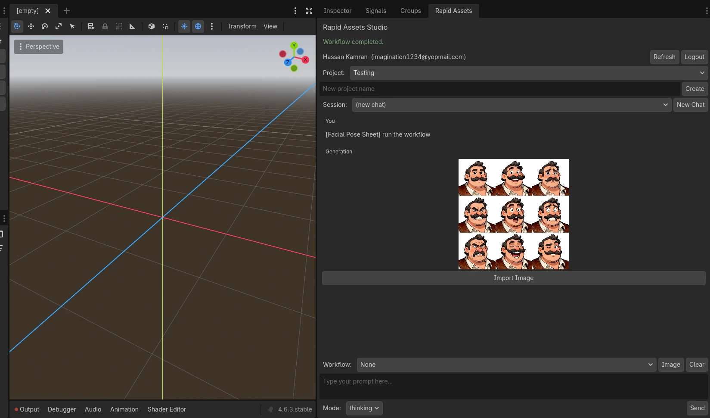710x418 pixels.
Task: Open the Debugger bottom panel
Action: tap(62, 409)
